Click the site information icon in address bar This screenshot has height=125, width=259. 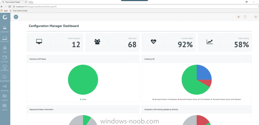pos(14,7)
